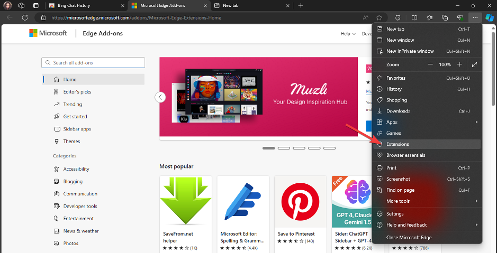The image size is (497, 253).
Task: Select Home in the sidebar
Action: click(93, 79)
